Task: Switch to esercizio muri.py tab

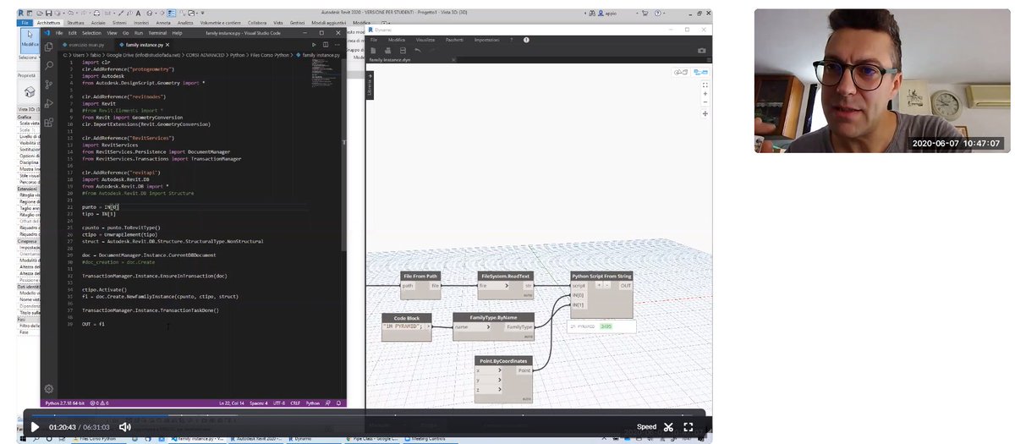Action: [x=85, y=44]
